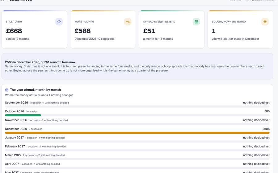Click the £80 amount for October 2026
278x173 pixels.
[267, 111]
